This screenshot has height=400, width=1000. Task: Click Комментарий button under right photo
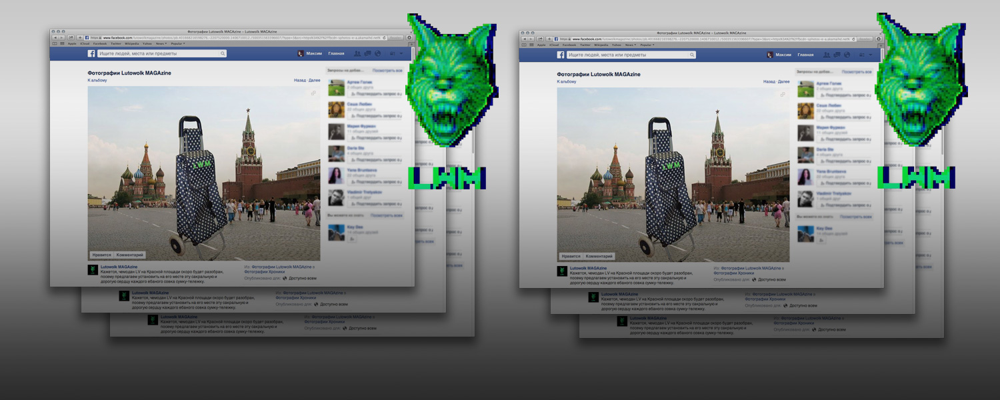(x=599, y=255)
